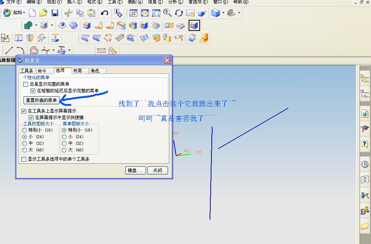Save using the floppy disk icon

[x=55, y=13]
